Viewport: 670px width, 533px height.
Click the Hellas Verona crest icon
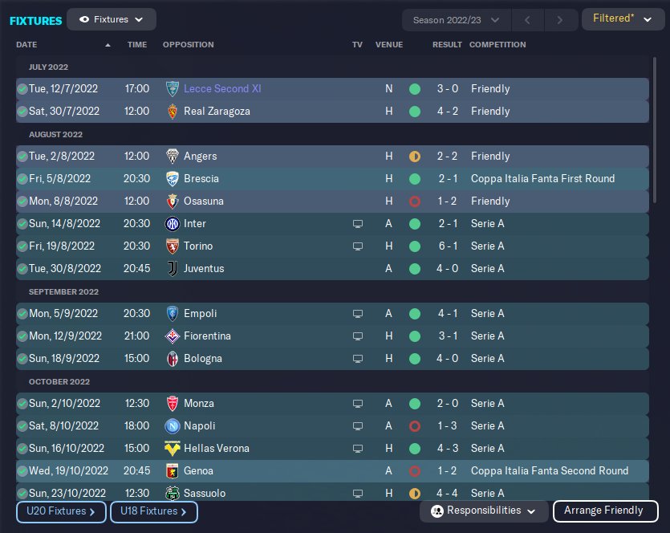[172, 448]
